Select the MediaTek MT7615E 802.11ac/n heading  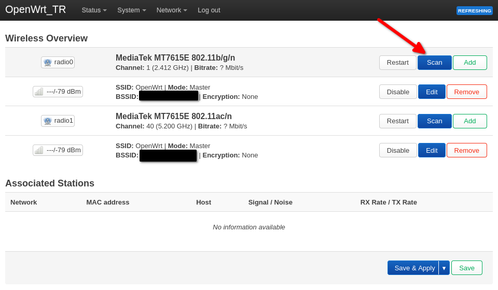[174, 117]
